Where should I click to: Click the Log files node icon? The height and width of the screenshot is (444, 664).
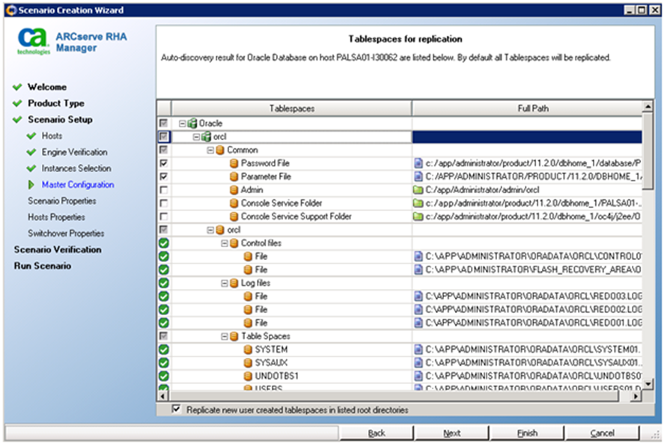pyautogui.click(x=234, y=283)
